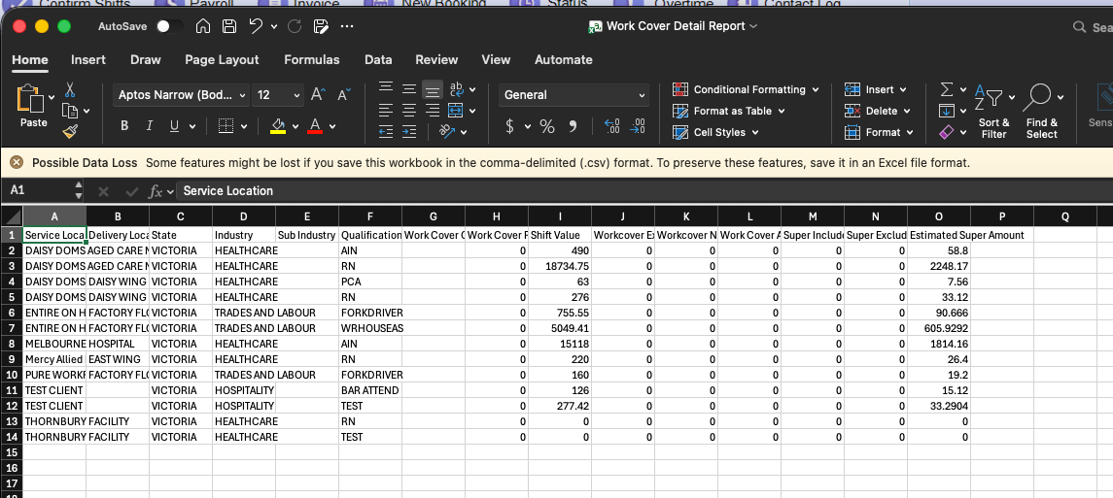Screen dimensions: 1113x498
Task: Click the AutoSum sigma icon
Action: (x=947, y=89)
